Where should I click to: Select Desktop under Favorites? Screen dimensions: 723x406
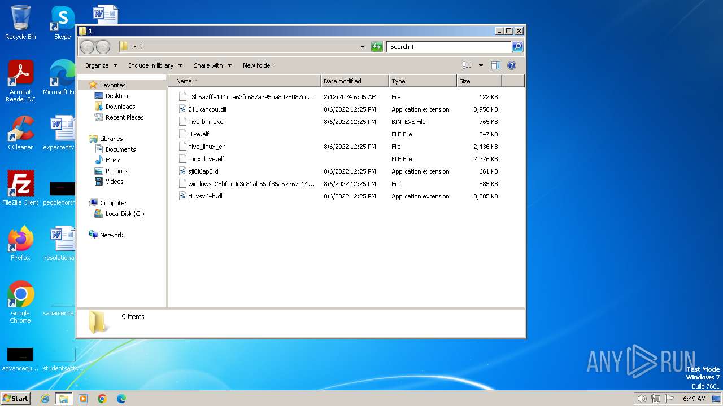pyautogui.click(x=116, y=96)
